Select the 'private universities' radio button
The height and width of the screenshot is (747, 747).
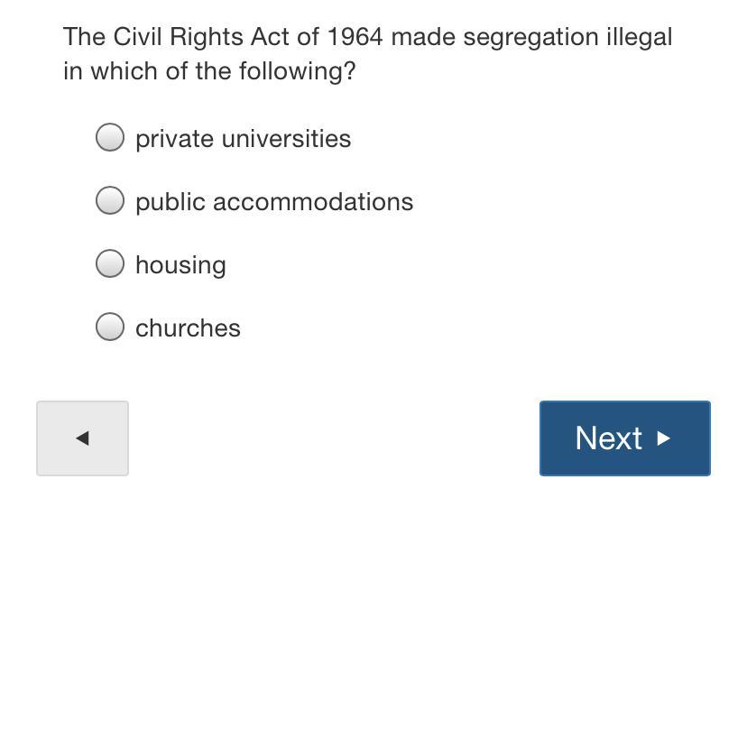point(110,137)
